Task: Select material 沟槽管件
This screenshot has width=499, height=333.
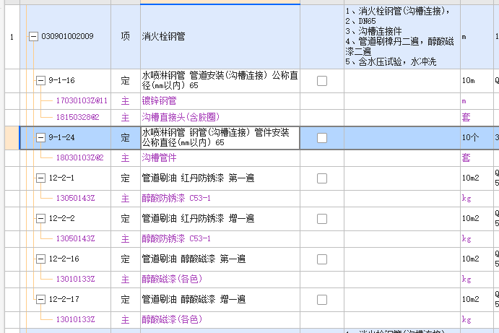Action: click(220, 158)
